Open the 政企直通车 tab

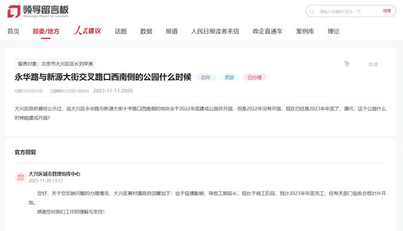pos(267,31)
